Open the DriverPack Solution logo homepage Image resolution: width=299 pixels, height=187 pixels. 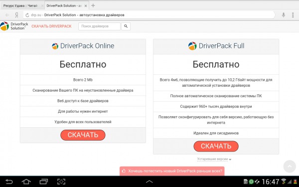point(14,26)
